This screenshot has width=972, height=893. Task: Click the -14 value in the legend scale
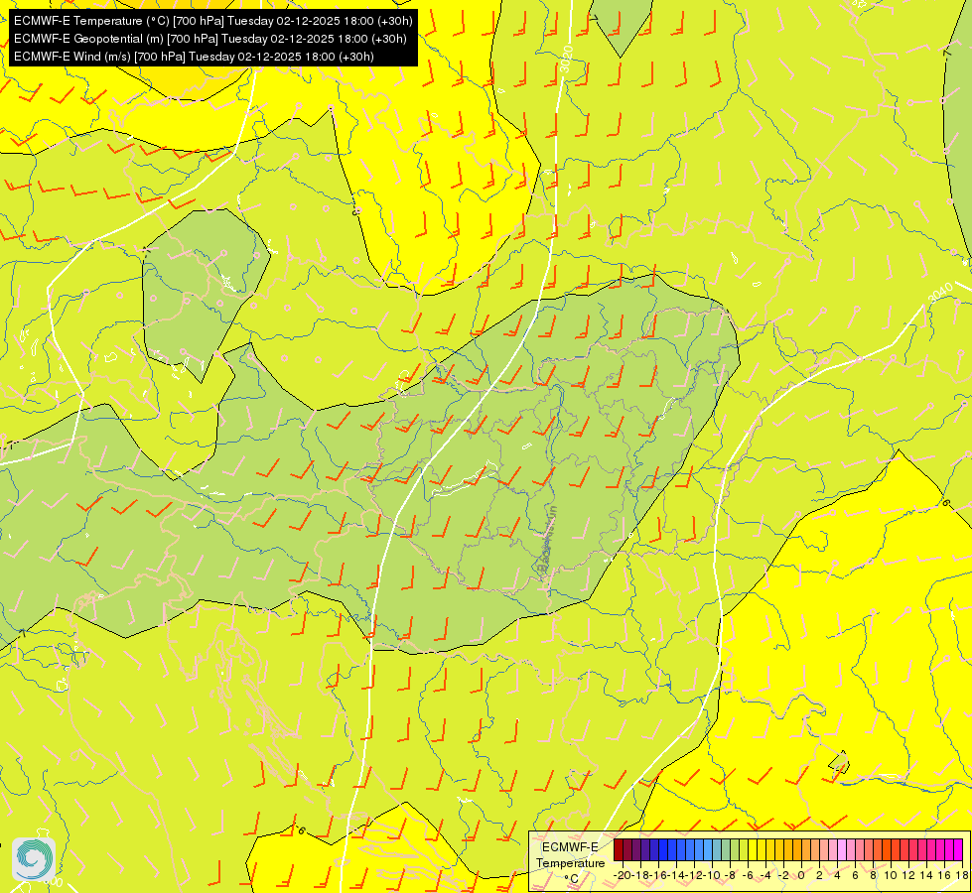pos(676,876)
